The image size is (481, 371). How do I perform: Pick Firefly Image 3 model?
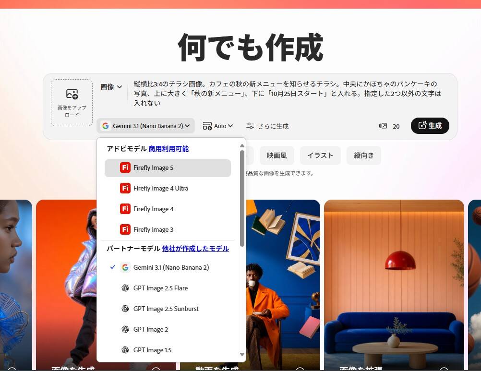coord(168,229)
